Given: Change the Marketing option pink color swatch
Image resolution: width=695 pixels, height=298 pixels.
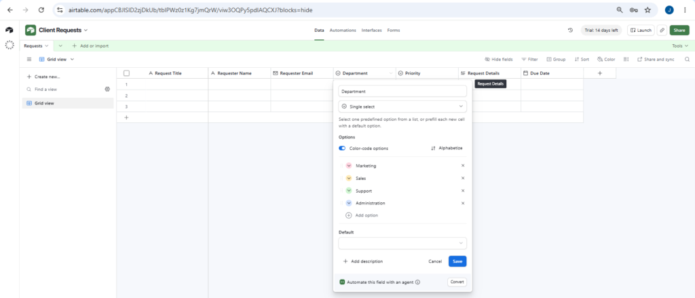Looking at the screenshot, I should (x=349, y=166).
